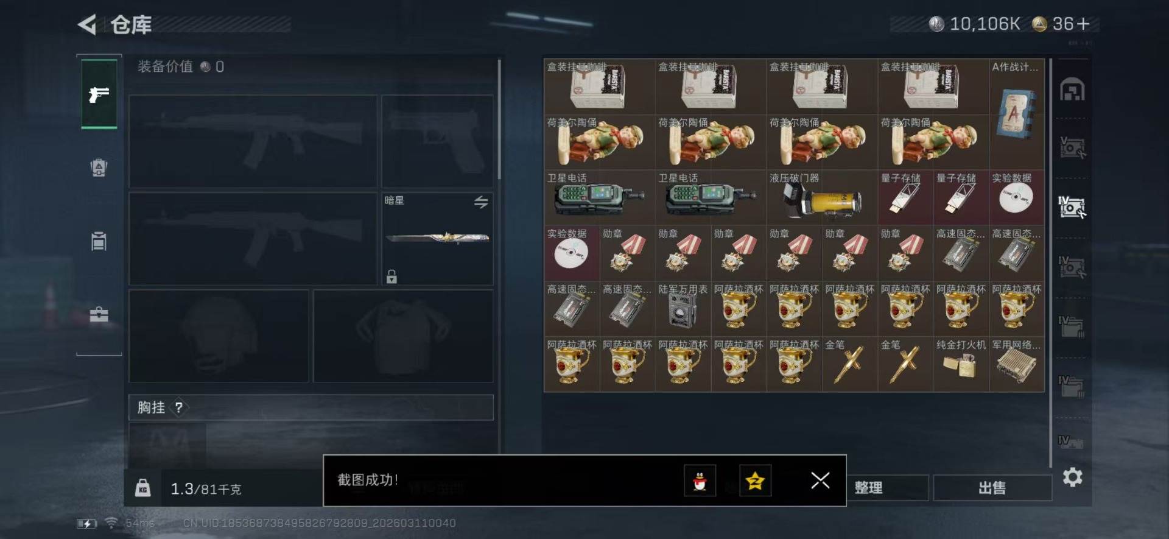Share screenshot to Qzone star icon
The height and width of the screenshot is (539, 1169).
[x=755, y=481]
